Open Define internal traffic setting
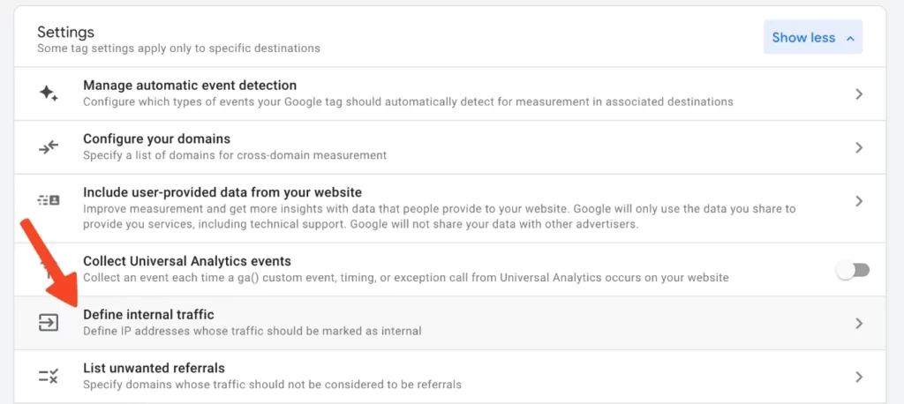 (449, 323)
